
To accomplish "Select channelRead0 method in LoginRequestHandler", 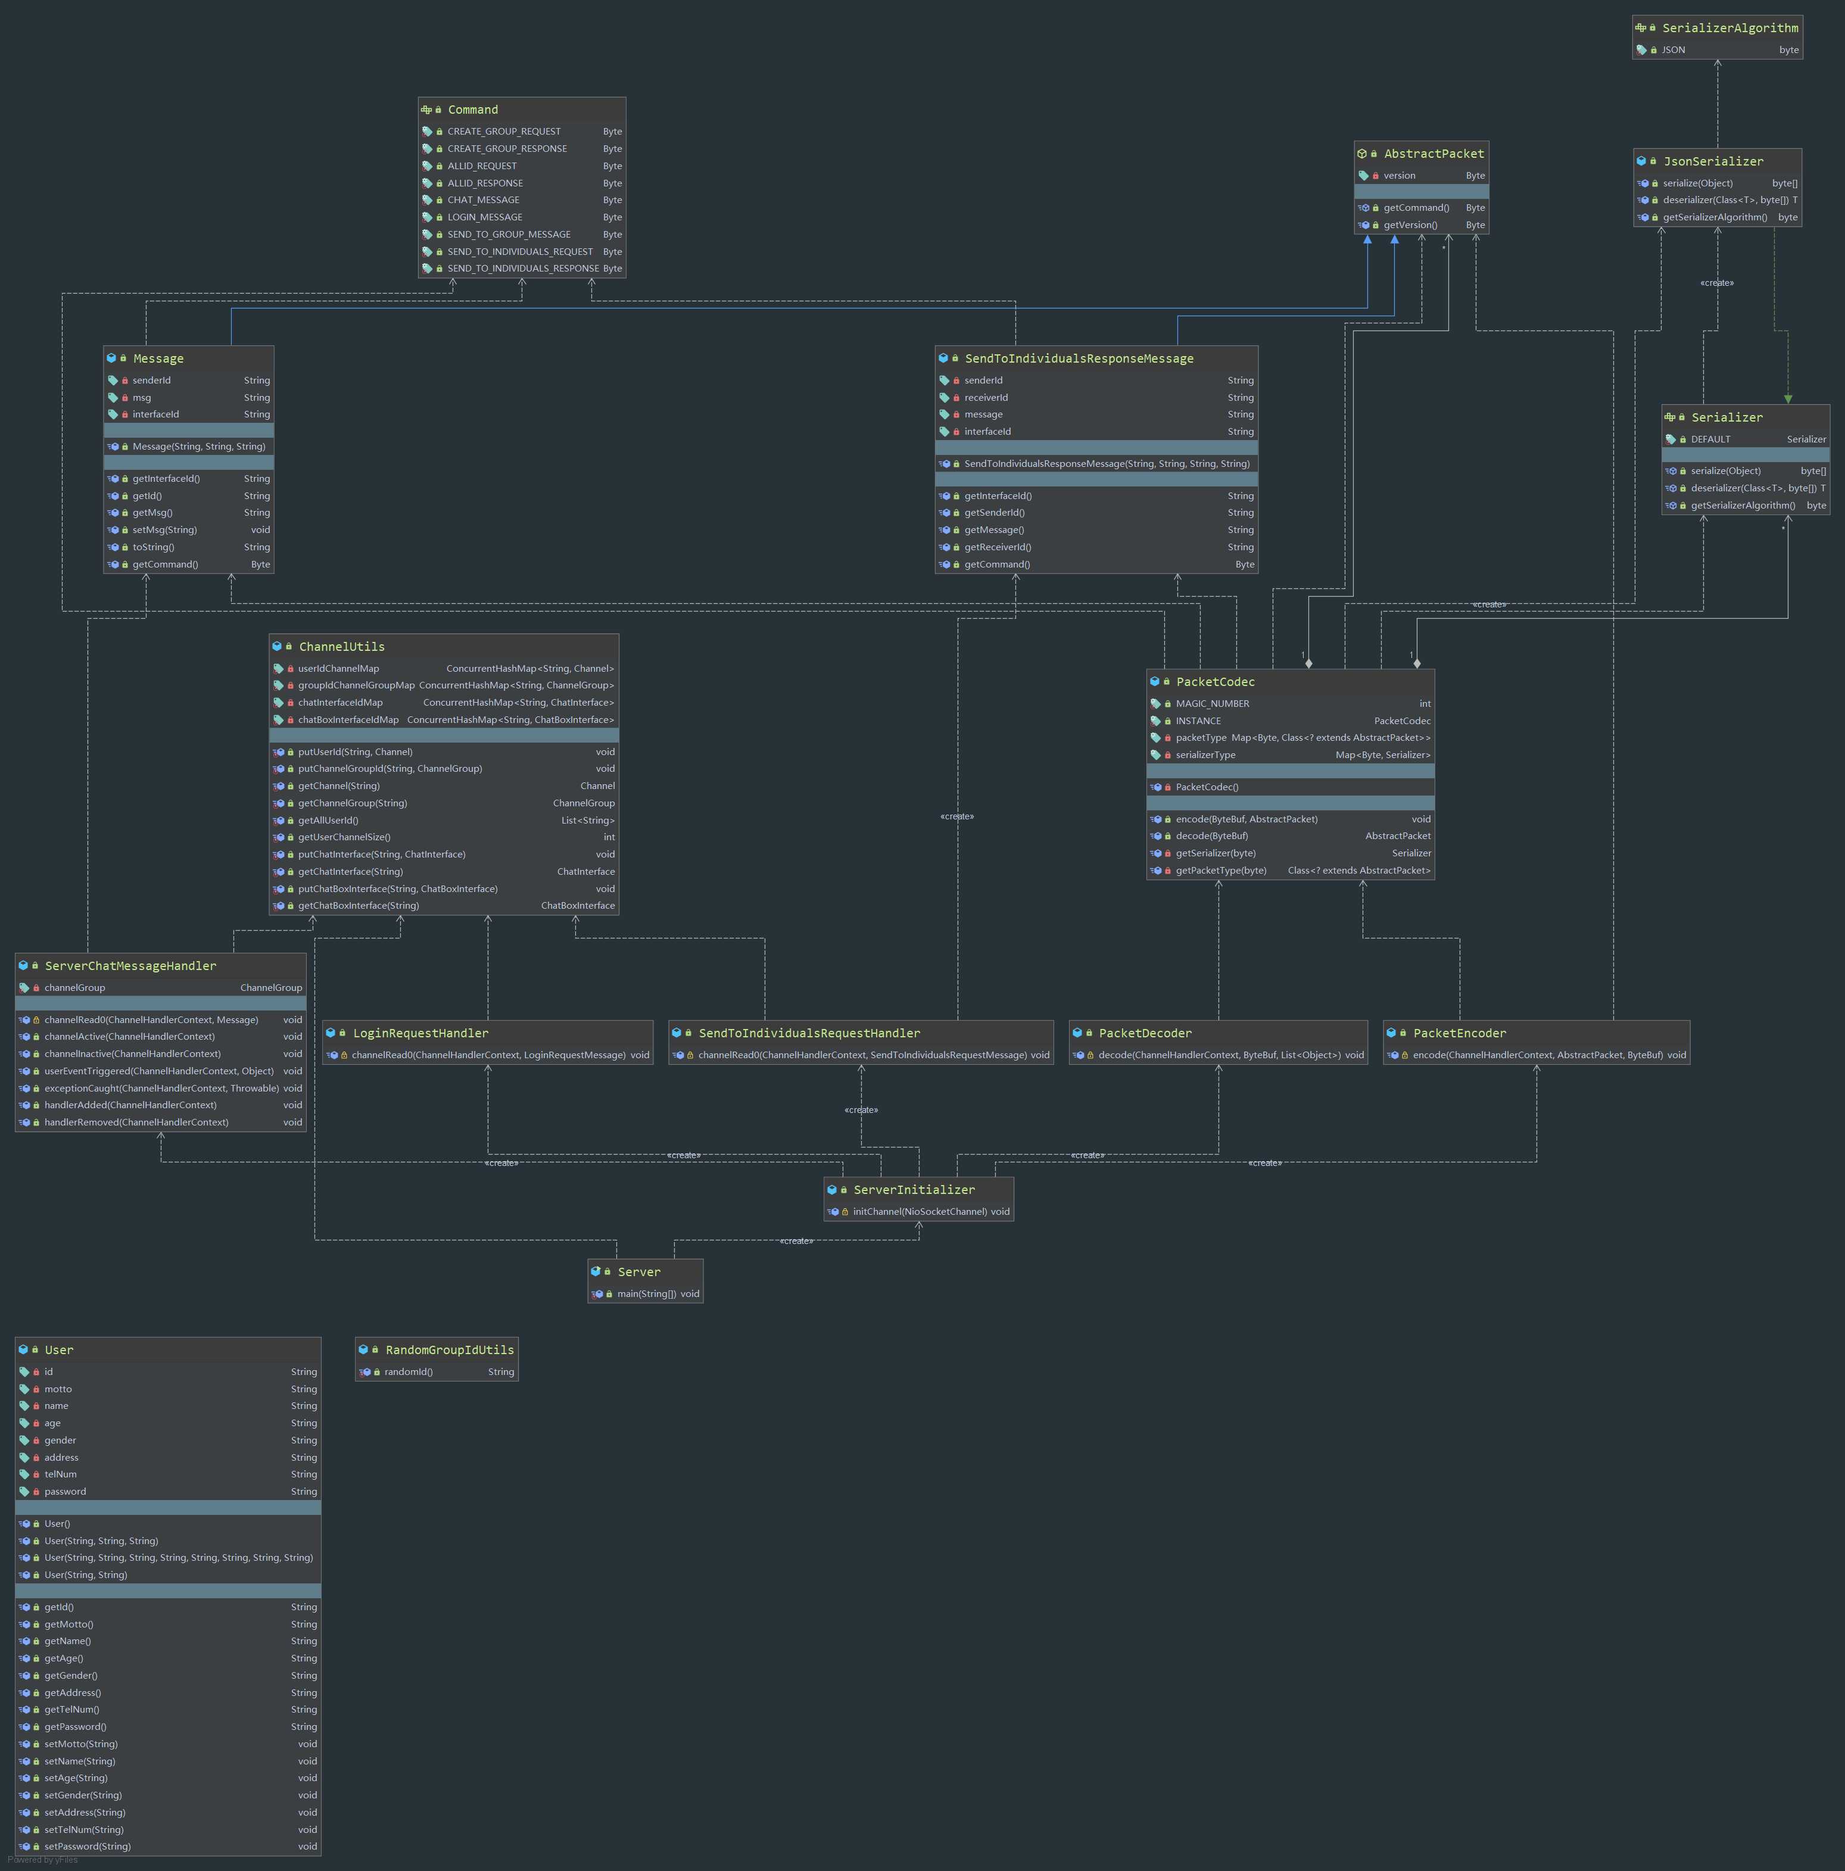I will click(x=488, y=1056).
